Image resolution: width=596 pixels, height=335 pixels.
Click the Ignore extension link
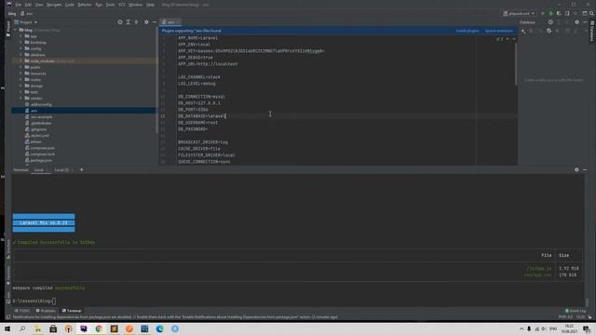pyautogui.click(x=499, y=31)
